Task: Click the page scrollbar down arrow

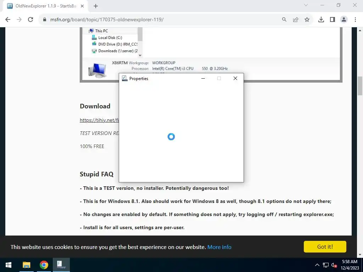Action: tap(360, 254)
